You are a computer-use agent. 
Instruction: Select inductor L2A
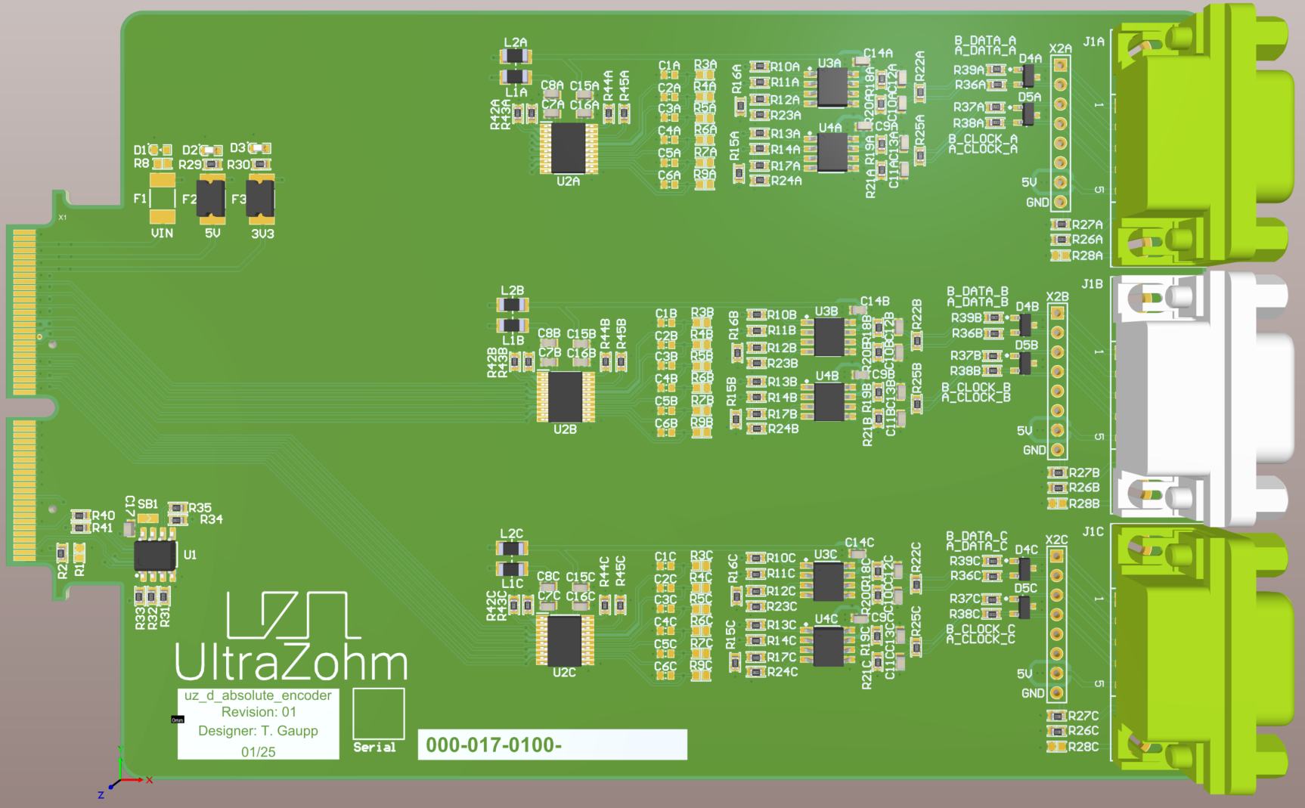pyautogui.click(x=515, y=57)
